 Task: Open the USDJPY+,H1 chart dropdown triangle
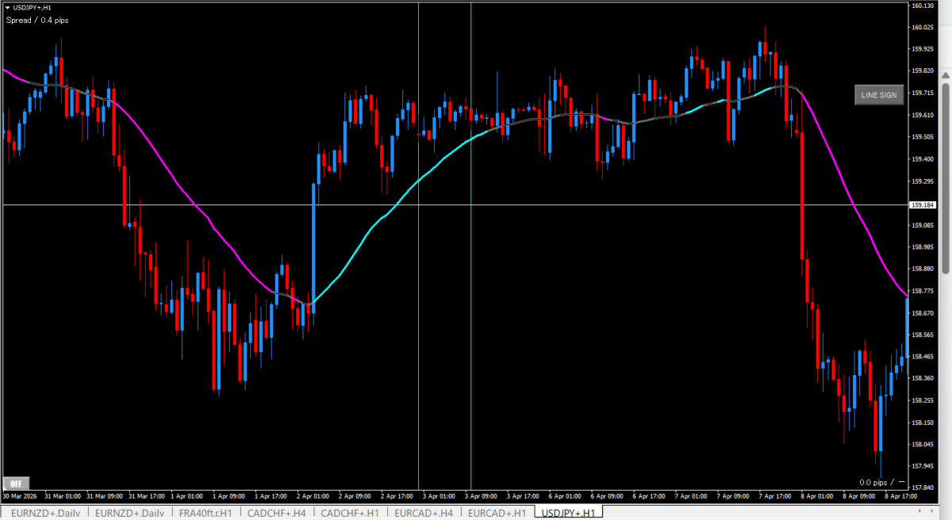click(x=6, y=7)
